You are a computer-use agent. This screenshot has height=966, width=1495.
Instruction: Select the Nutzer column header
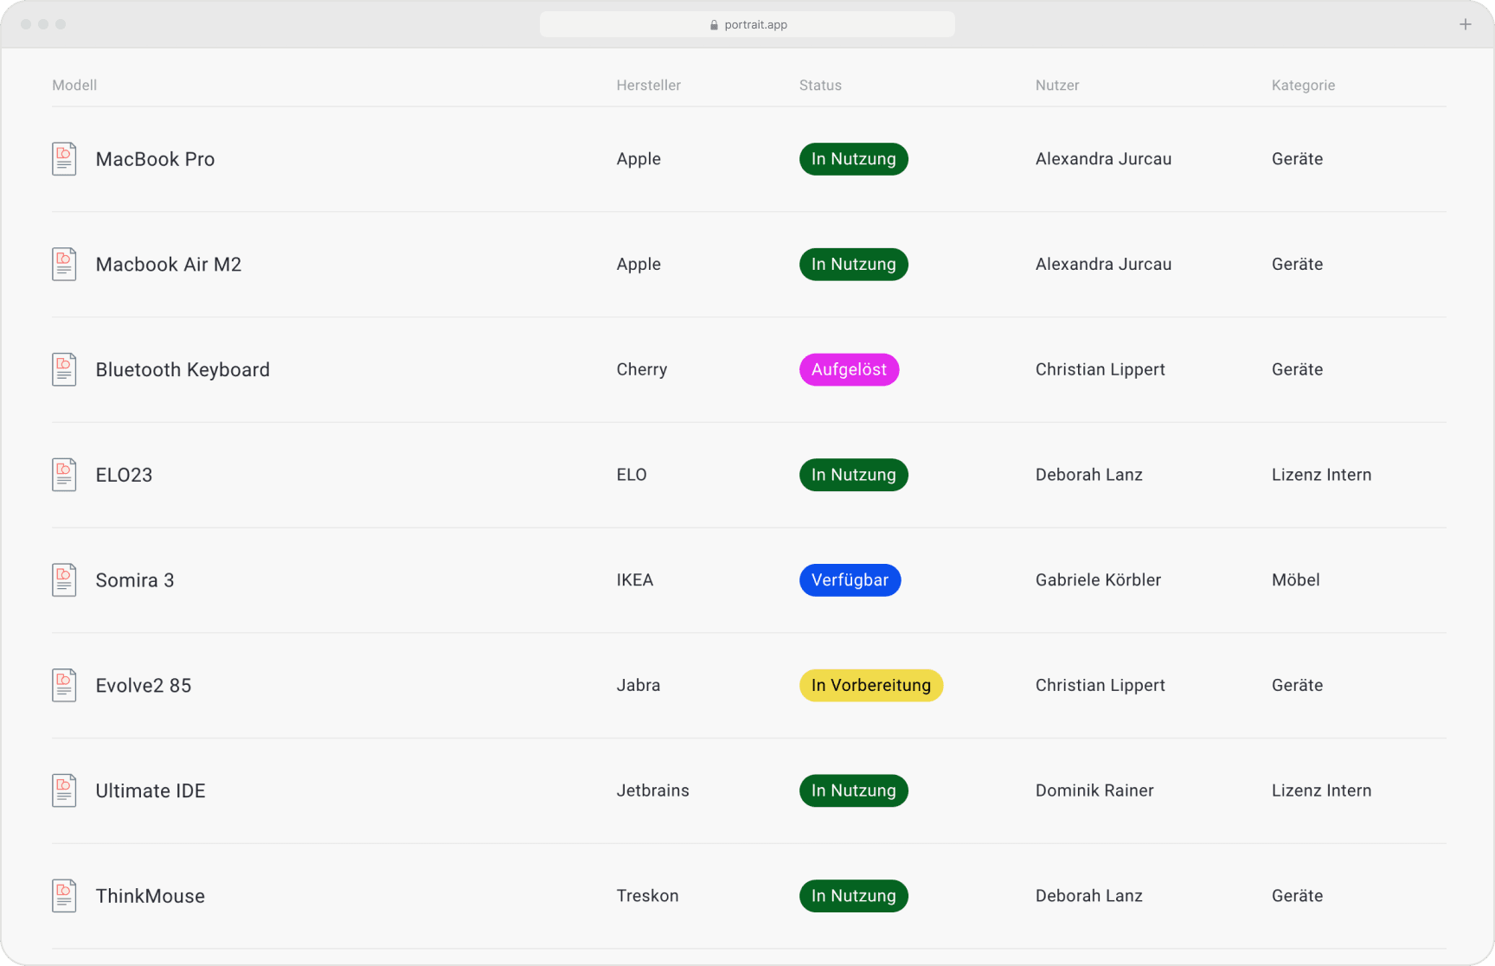[x=1057, y=85]
